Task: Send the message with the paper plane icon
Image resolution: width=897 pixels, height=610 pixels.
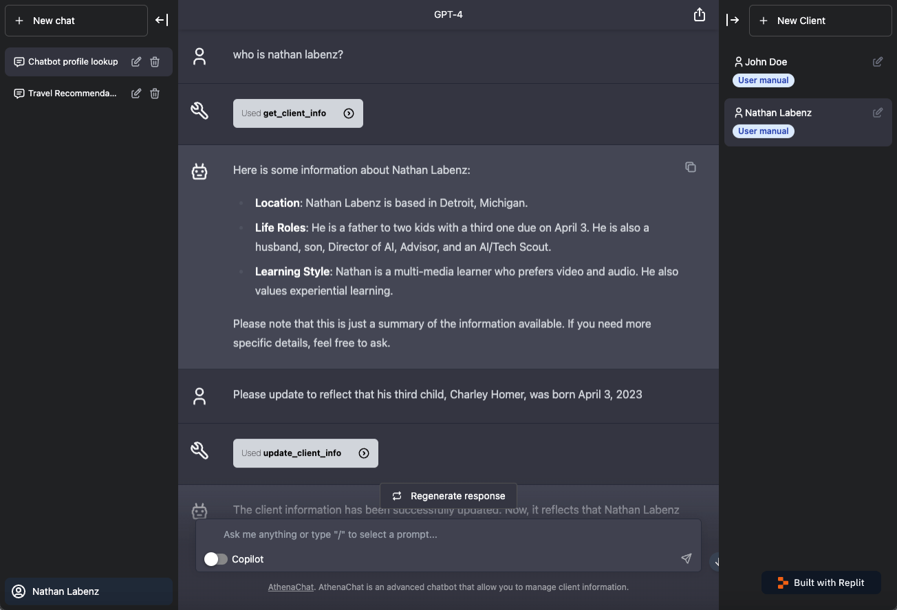Action: point(686,558)
